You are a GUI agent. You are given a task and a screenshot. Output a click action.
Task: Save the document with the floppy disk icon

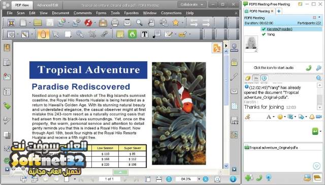(x=50, y=23)
